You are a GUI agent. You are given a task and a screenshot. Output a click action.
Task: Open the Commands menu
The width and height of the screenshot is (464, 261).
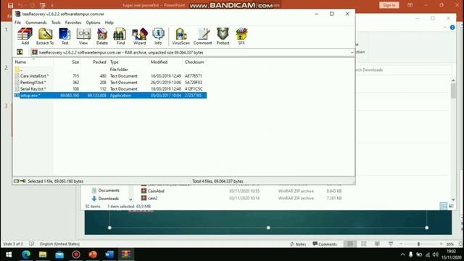pos(36,22)
